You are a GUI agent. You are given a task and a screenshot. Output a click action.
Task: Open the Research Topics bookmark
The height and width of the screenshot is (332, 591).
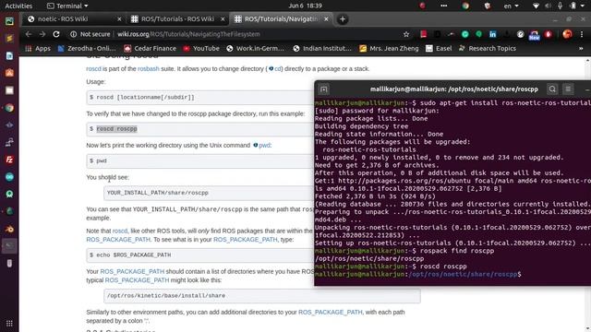[x=488, y=49]
